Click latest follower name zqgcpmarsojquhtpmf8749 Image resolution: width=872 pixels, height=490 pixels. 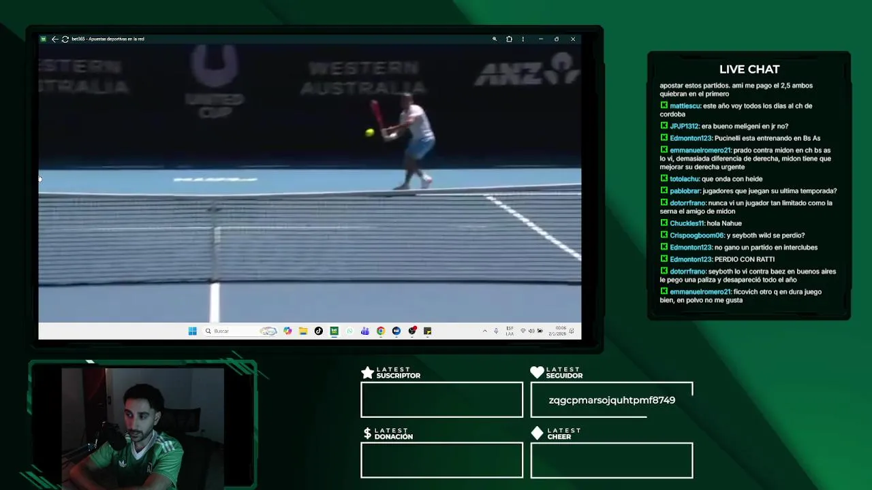pos(612,400)
